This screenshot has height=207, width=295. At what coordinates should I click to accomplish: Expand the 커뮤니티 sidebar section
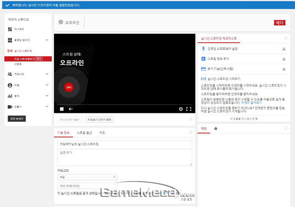tap(47, 74)
